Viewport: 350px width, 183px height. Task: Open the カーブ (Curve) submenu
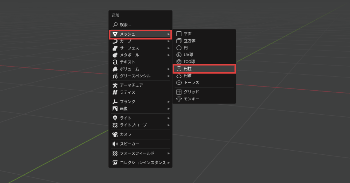(x=140, y=41)
